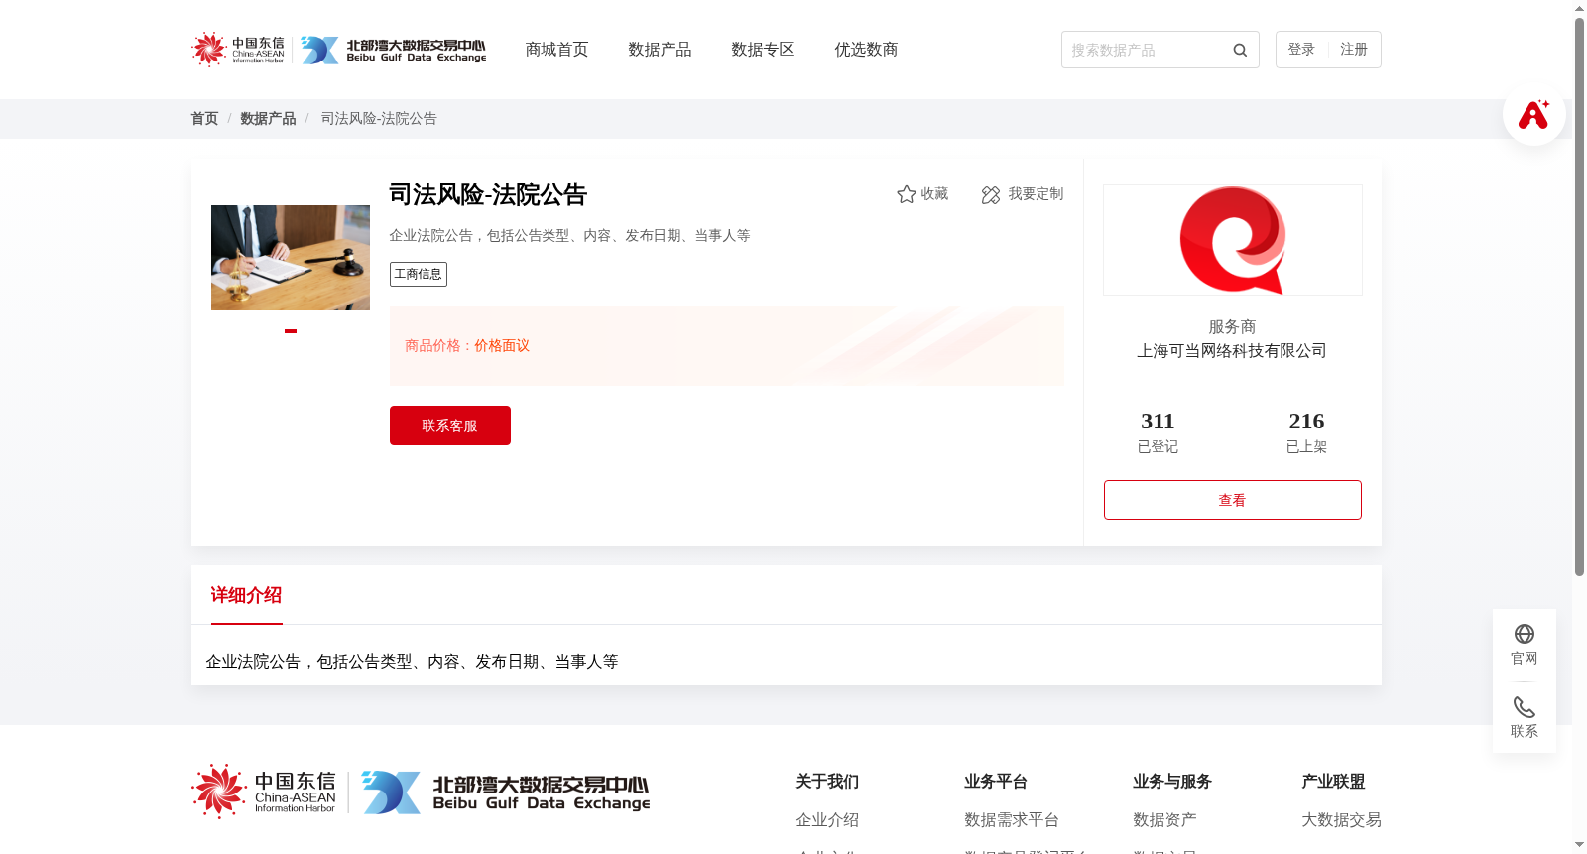Click the customize request icon
The width and height of the screenshot is (1587, 854).
[x=990, y=195]
